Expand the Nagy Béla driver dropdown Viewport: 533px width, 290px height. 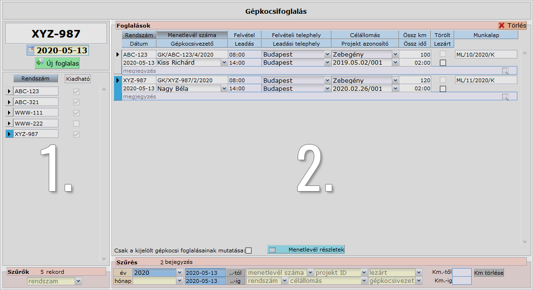pyautogui.click(x=224, y=89)
